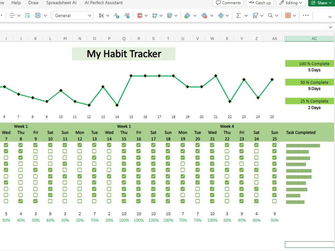Click the Merge cells icon
The image size is (335, 251).
click(38, 16)
